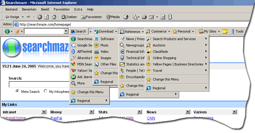Open the Bewerken menu
Viewport: 255px width, 133px height.
click(x=29, y=9)
